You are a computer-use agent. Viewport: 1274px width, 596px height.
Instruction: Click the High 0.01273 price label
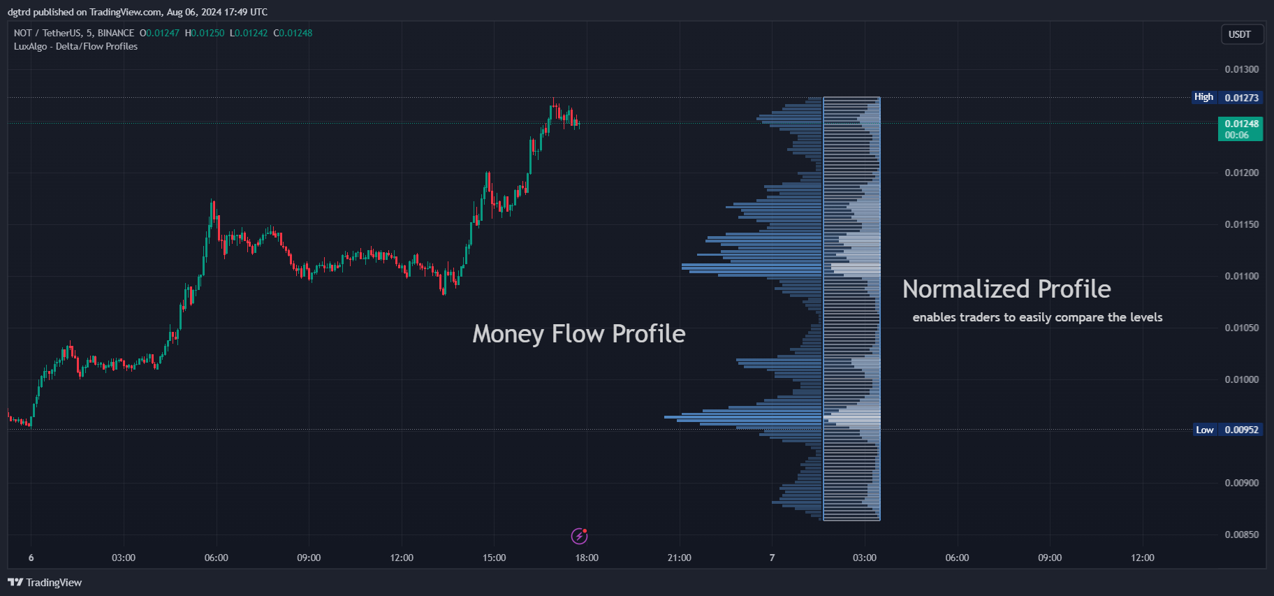click(x=1240, y=97)
